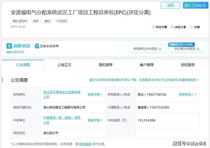The height and width of the screenshot is (148, 210).
Task: Expand 更多联系人 chevron link
Action: click(188, 94)
